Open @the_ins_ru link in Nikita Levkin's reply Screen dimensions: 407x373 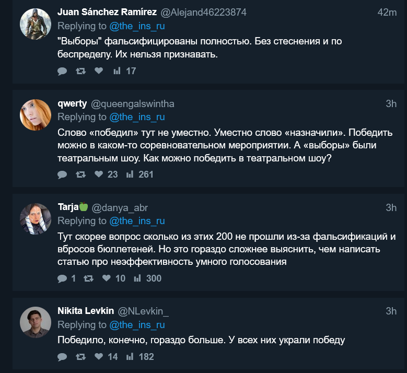(137, 325)
